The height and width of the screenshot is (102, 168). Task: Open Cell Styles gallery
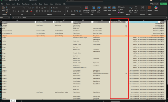(x=99, y=9)
